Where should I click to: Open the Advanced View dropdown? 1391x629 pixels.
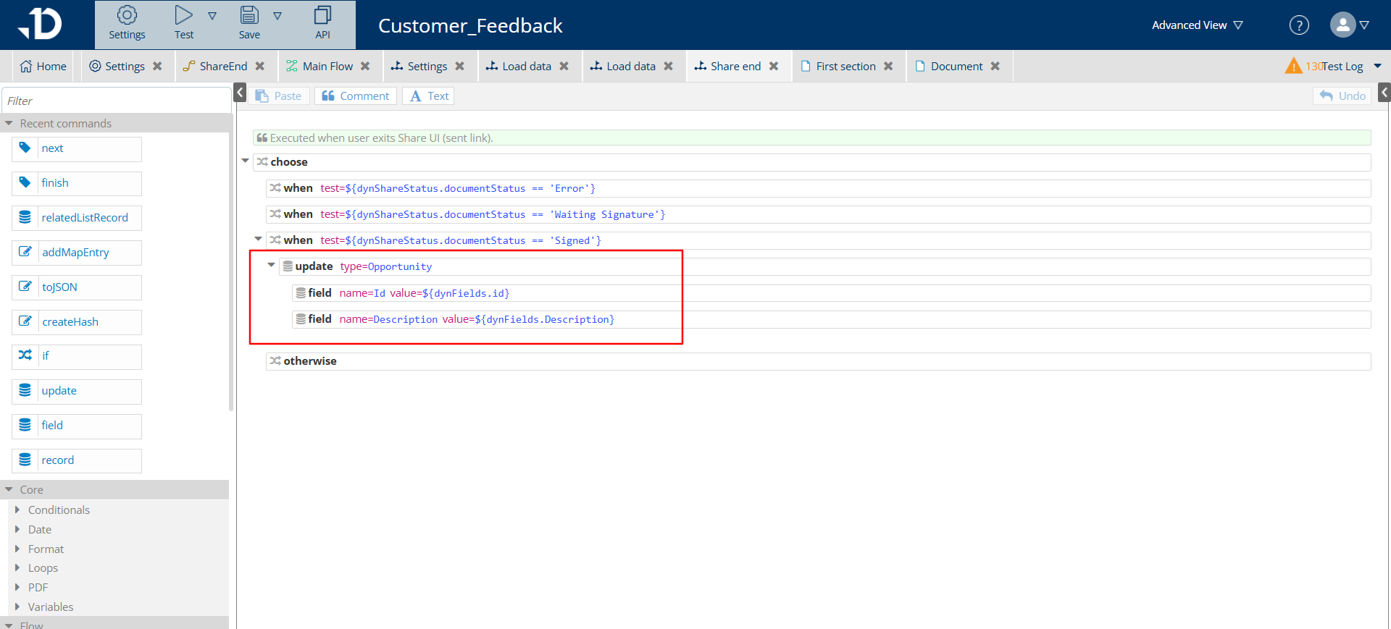[1197, 25]
